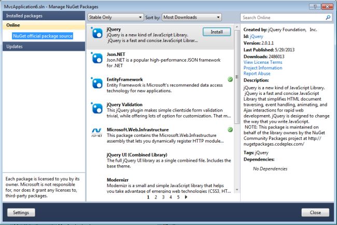Open the jQuery Id link
337x225 pixels.
(257, 36)
